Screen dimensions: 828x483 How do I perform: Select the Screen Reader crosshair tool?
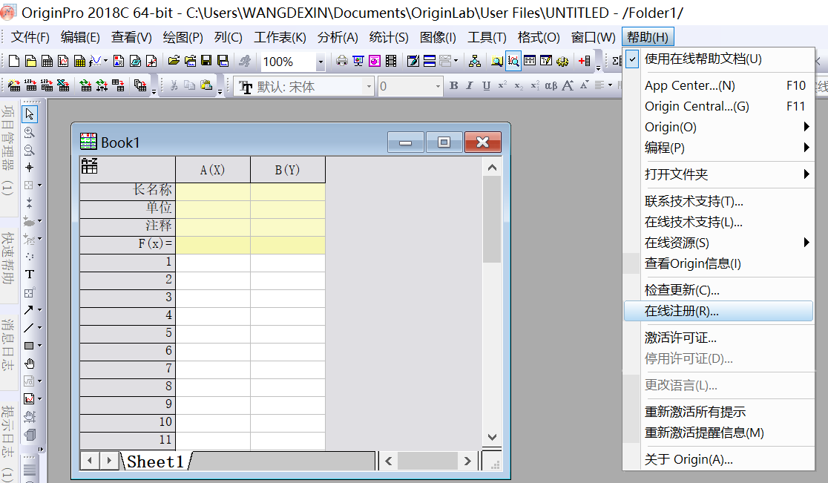tap(29, 168)
